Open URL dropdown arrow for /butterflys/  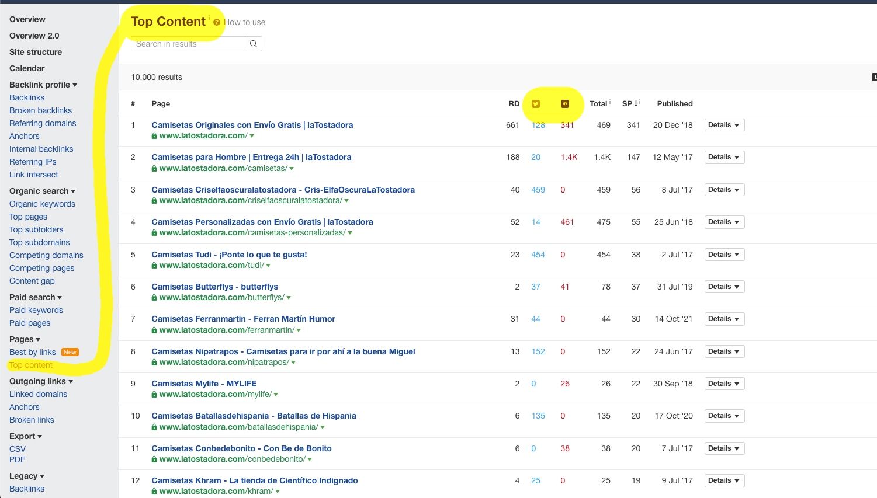point(289,298)
